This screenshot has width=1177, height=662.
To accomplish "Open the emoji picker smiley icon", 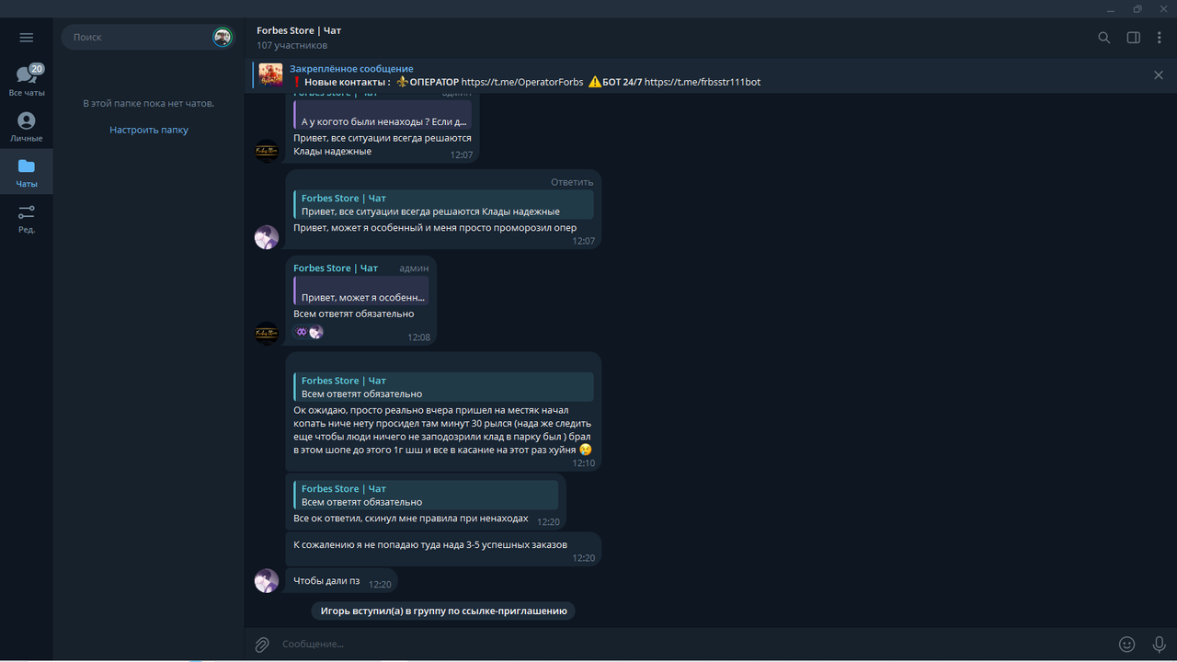I will (x=1126, y=645).
